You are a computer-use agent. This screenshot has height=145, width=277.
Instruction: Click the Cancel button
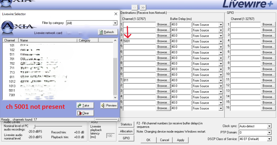(164, 140)
